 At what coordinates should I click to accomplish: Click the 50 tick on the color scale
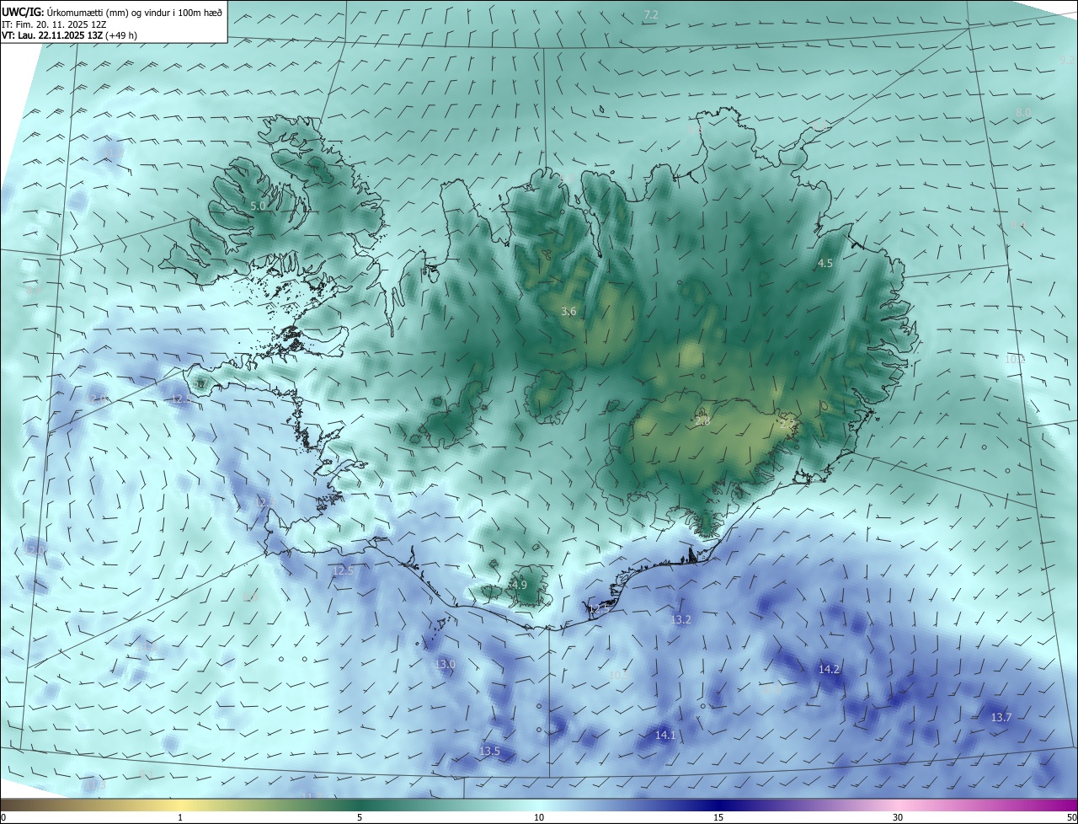click(x=1071, y=818)
